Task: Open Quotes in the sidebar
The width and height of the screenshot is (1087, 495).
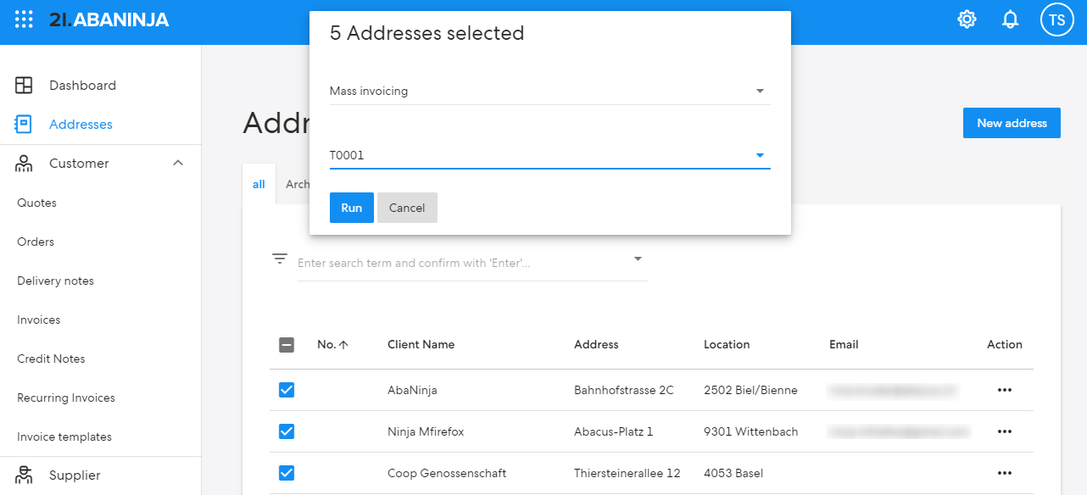Action: [36, 203]
